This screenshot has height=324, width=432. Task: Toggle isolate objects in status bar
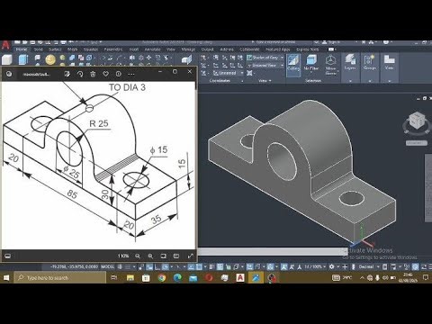coord(407,266)
